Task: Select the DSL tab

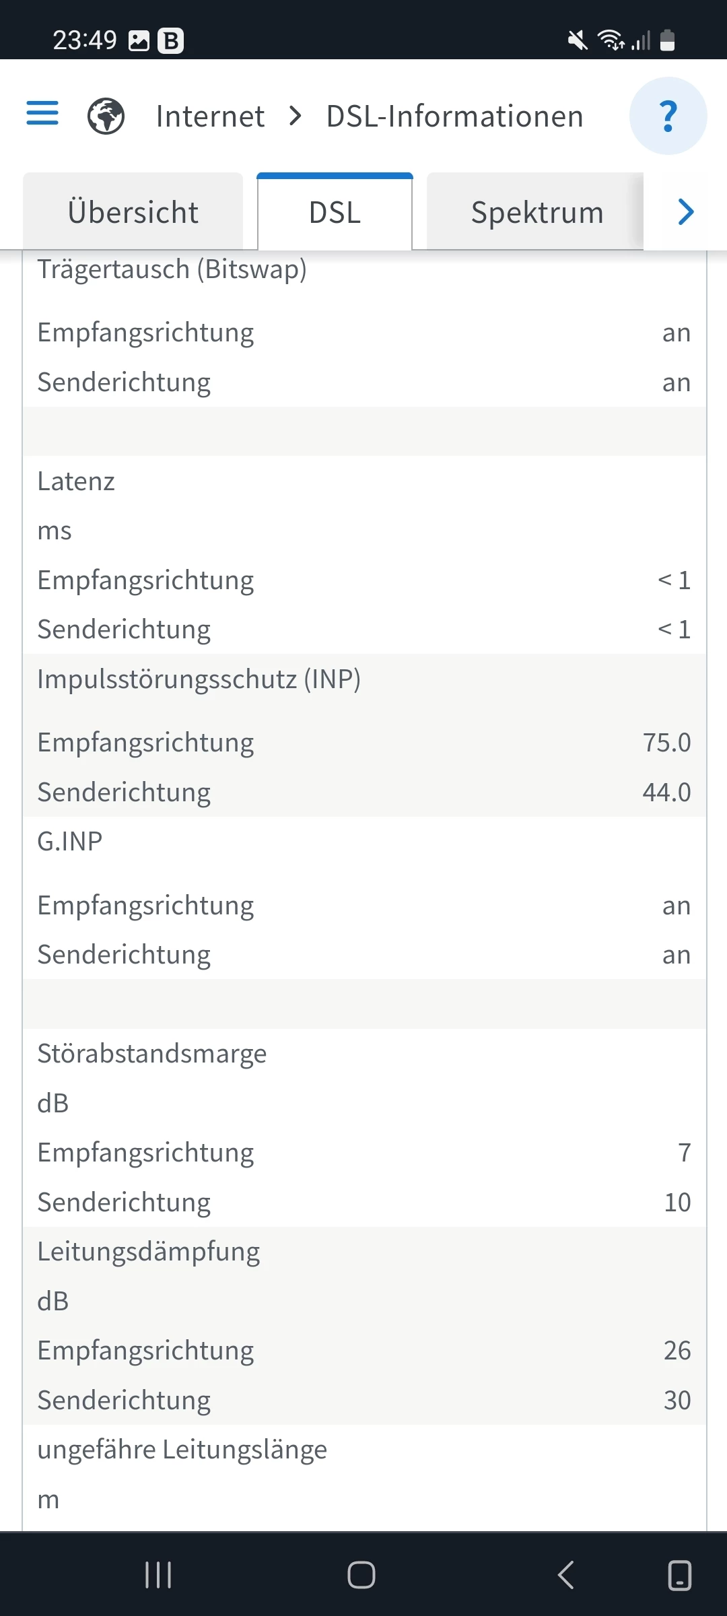Action: [335, 212]
